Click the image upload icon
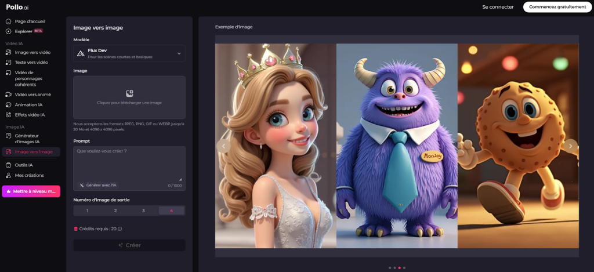The height and width of the screenshot is (272, 594). click(x=129, y=93)
